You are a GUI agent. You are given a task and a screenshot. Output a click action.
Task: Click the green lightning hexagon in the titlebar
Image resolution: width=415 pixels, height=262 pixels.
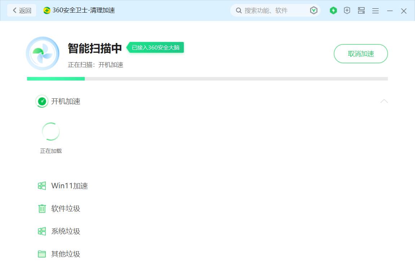click(x=333, y=10)
